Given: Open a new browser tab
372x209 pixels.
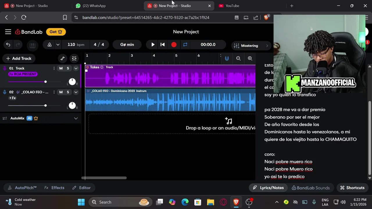Looking at the screenshot, I should [292, 6].
